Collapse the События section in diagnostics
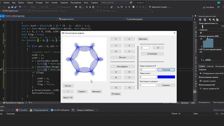Image resolution: width=224 pixels, height=126 pixels. tap(199, 30)
